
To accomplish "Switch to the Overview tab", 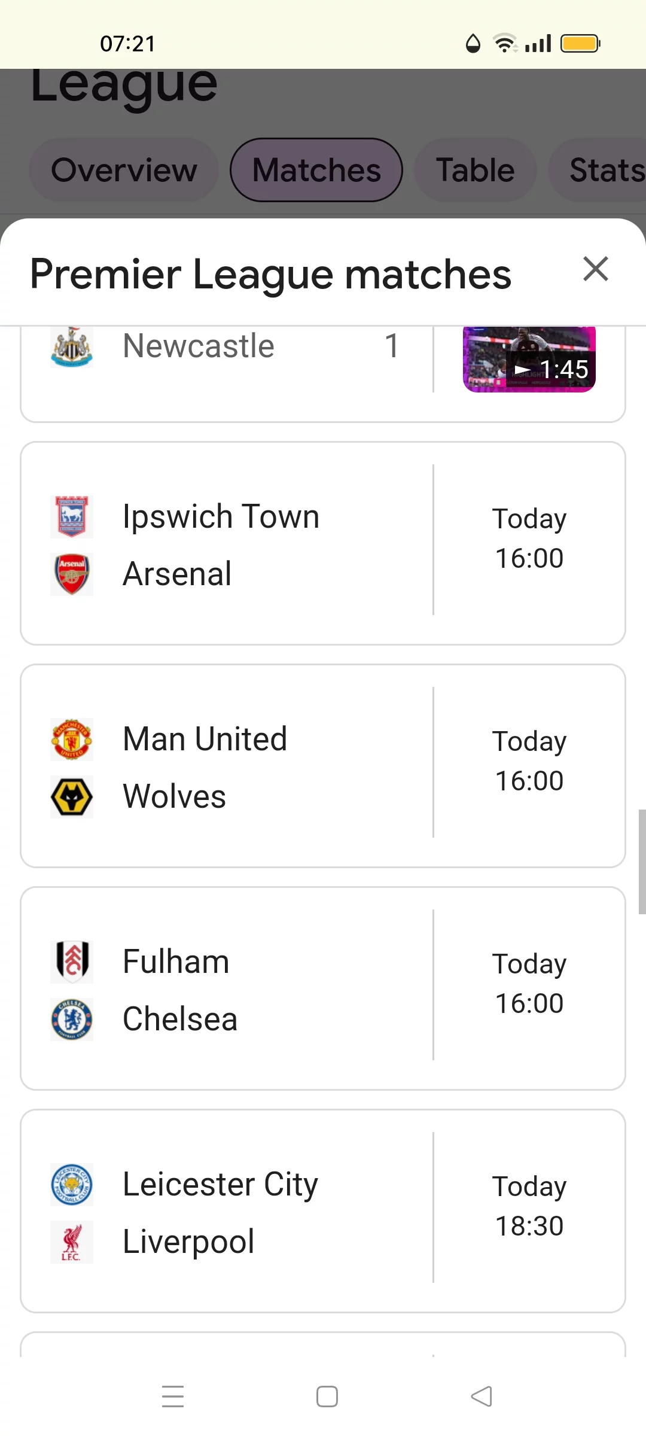I will (124, 170).
